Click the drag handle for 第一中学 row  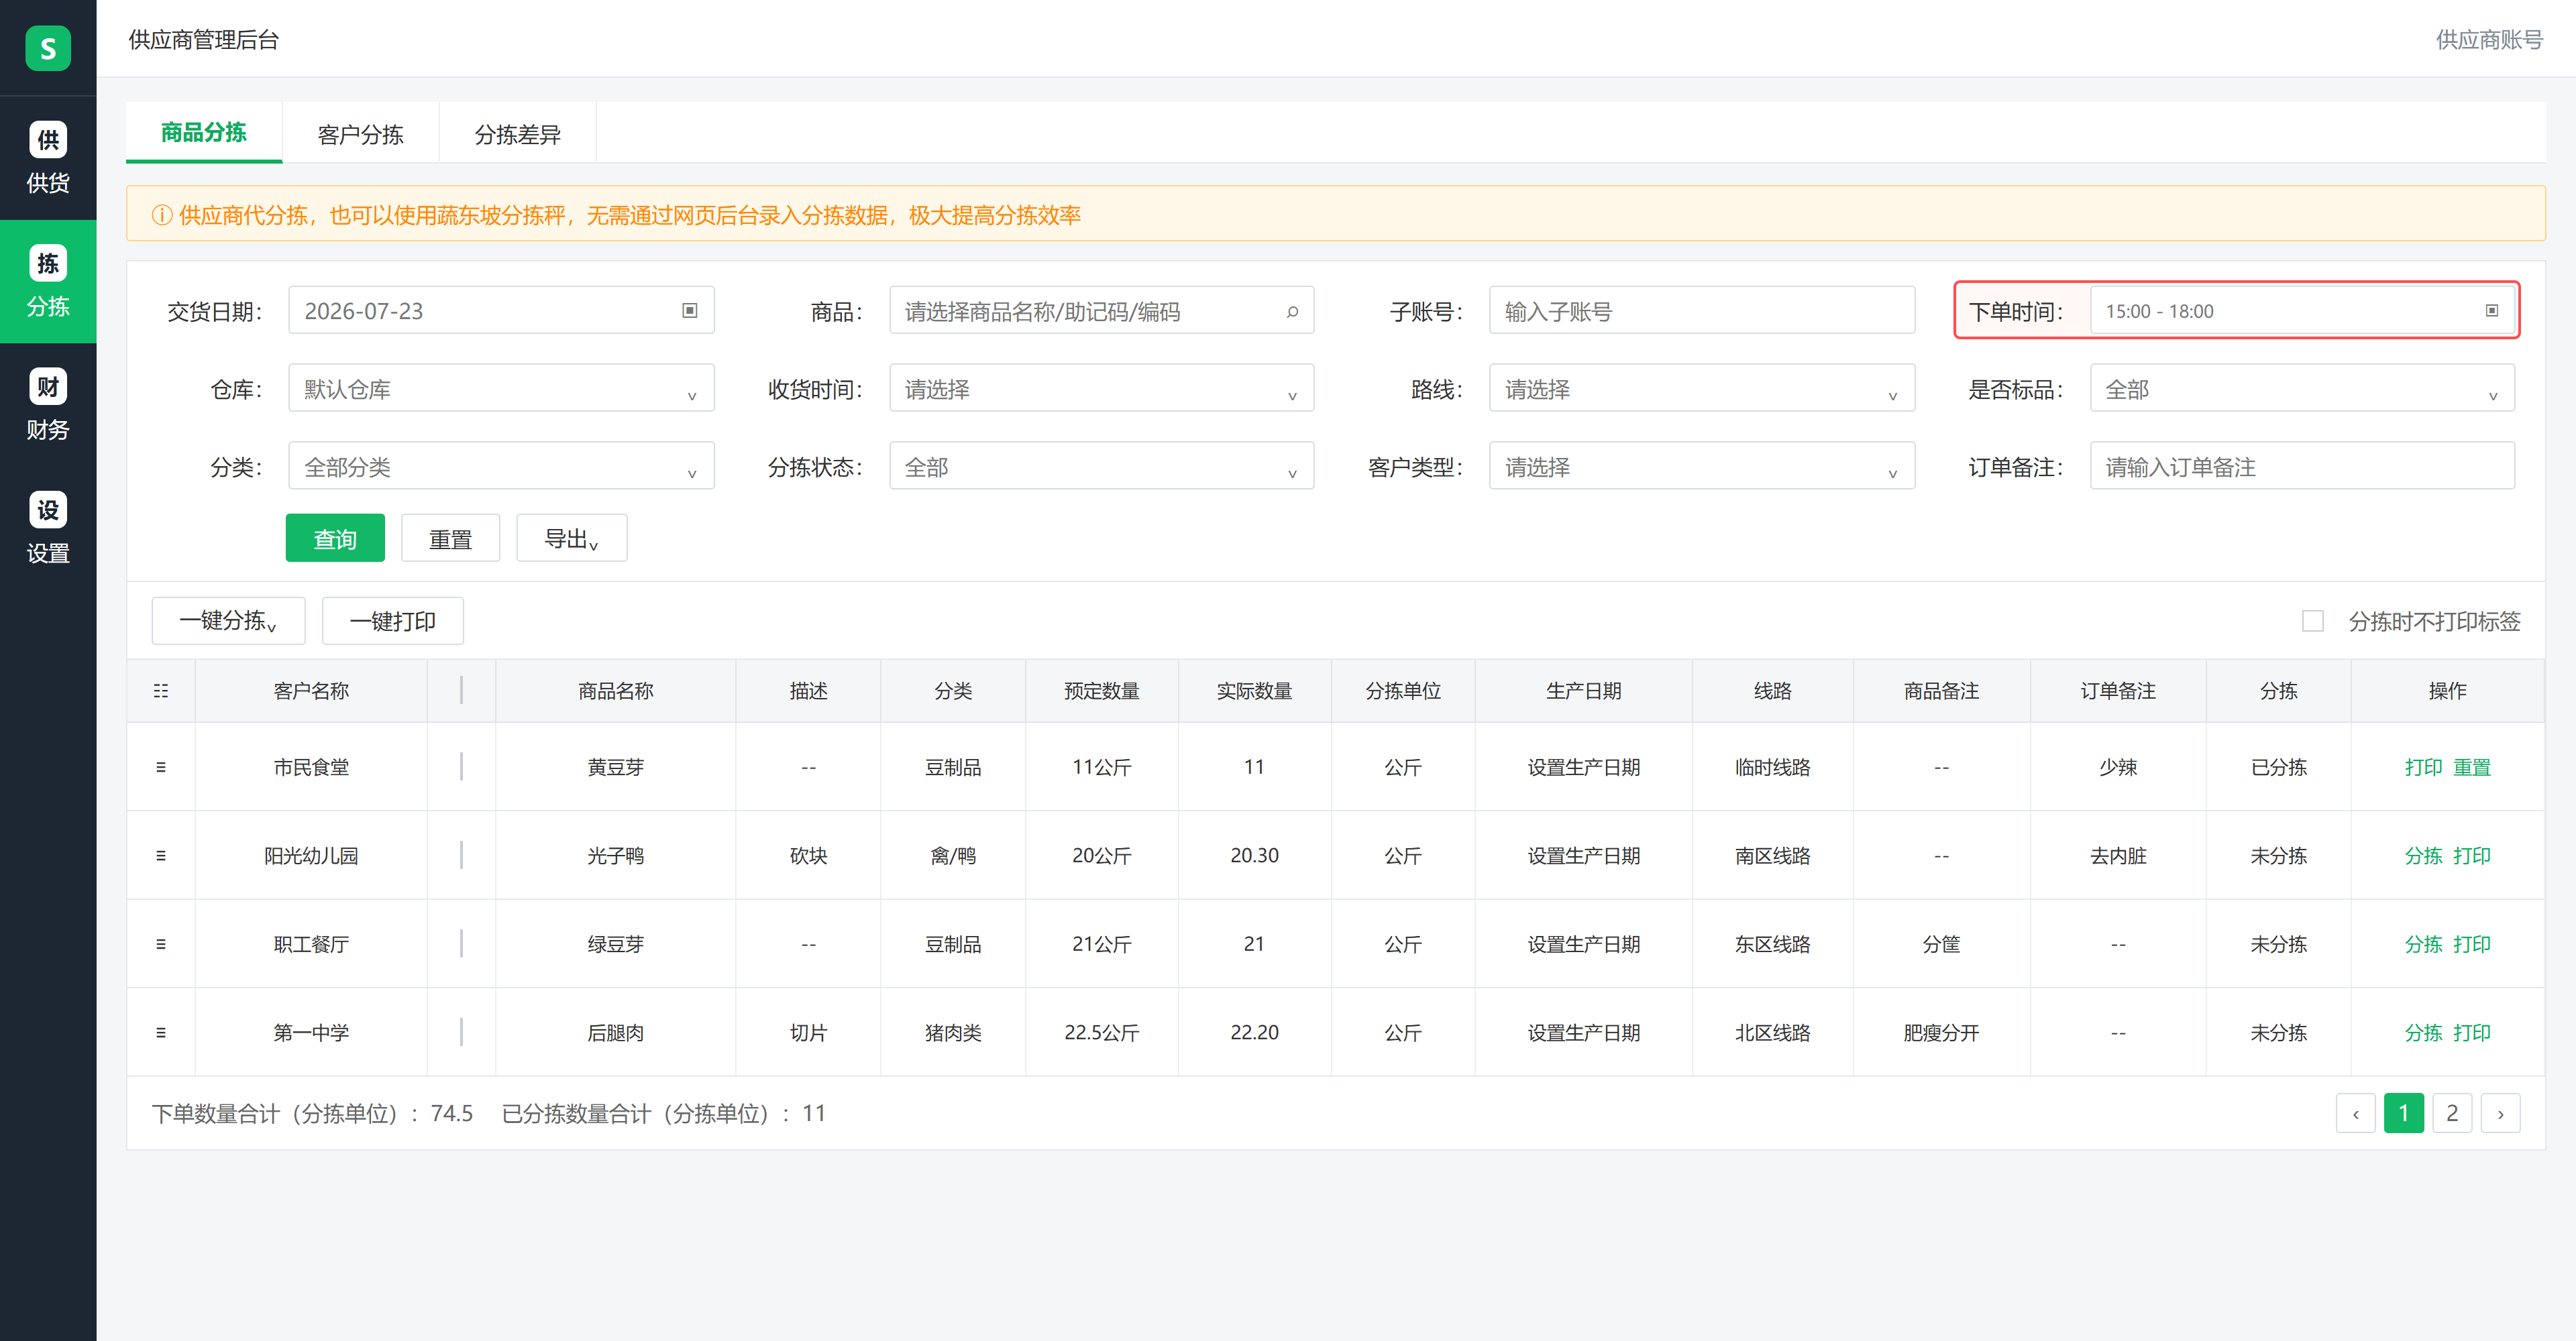(x=161, y=1032)
